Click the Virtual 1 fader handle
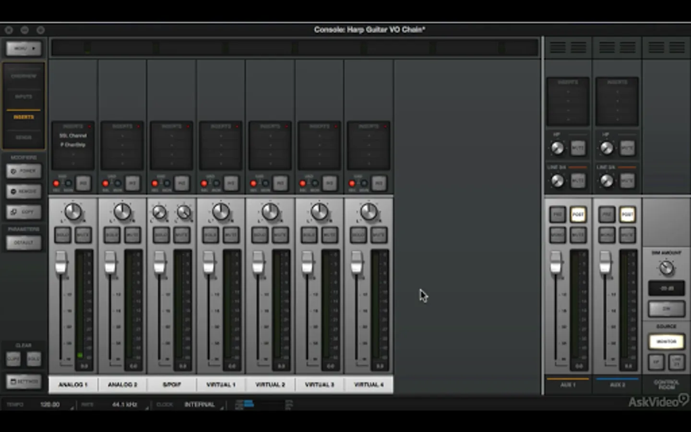 209,262
